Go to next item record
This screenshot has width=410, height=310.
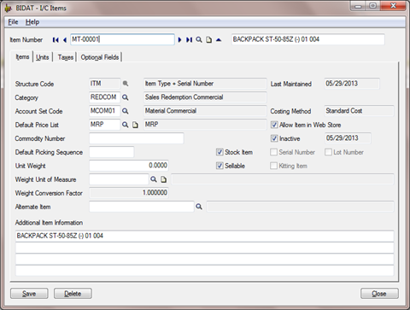click(x=179, y=40)
